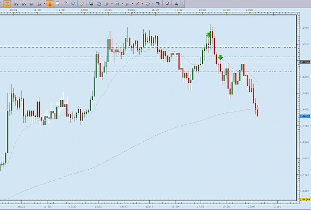
Task: Click the gray fan lines tool icon
Action: [x=127, y=4]
